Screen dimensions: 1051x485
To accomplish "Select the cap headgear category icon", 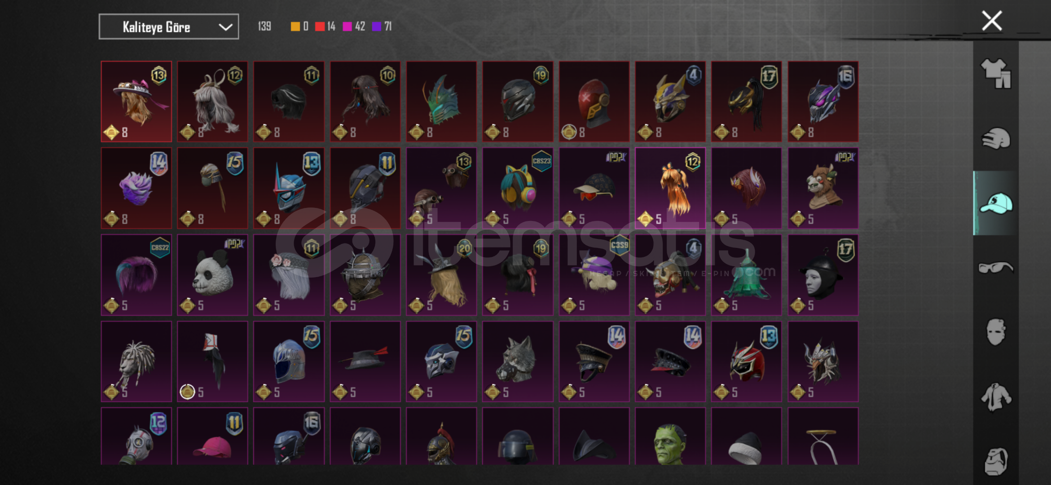I will pyautogui.click(x=996, y=203).
